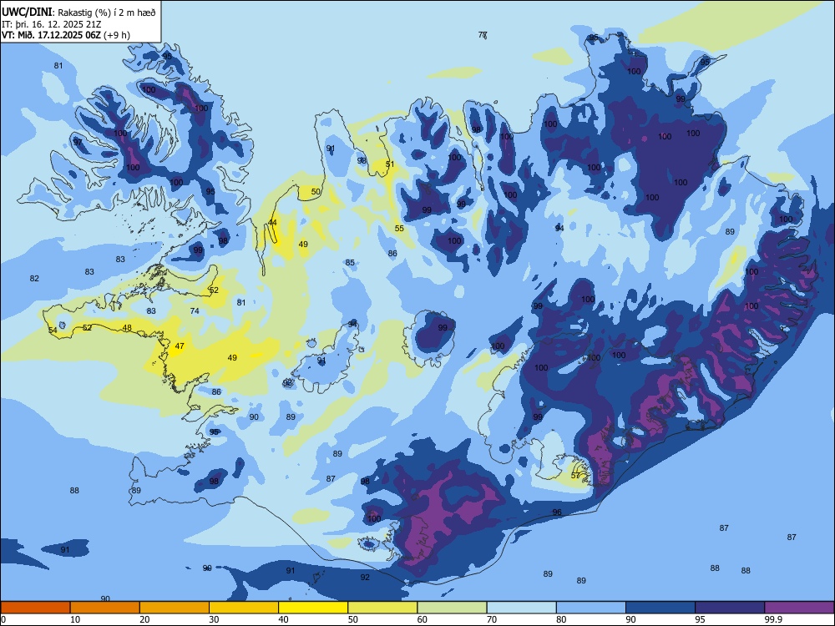Screen dimensions: 835x626
Task: Click the humidity value 57 on the map
Action: [575, 476]
